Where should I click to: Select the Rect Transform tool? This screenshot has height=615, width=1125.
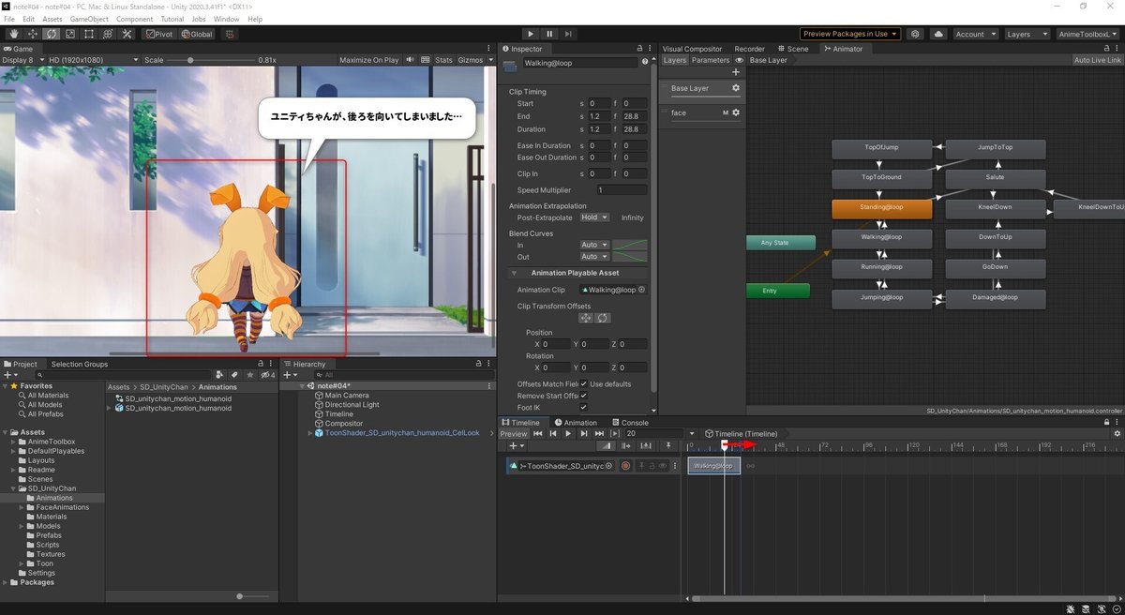[89, 34]
